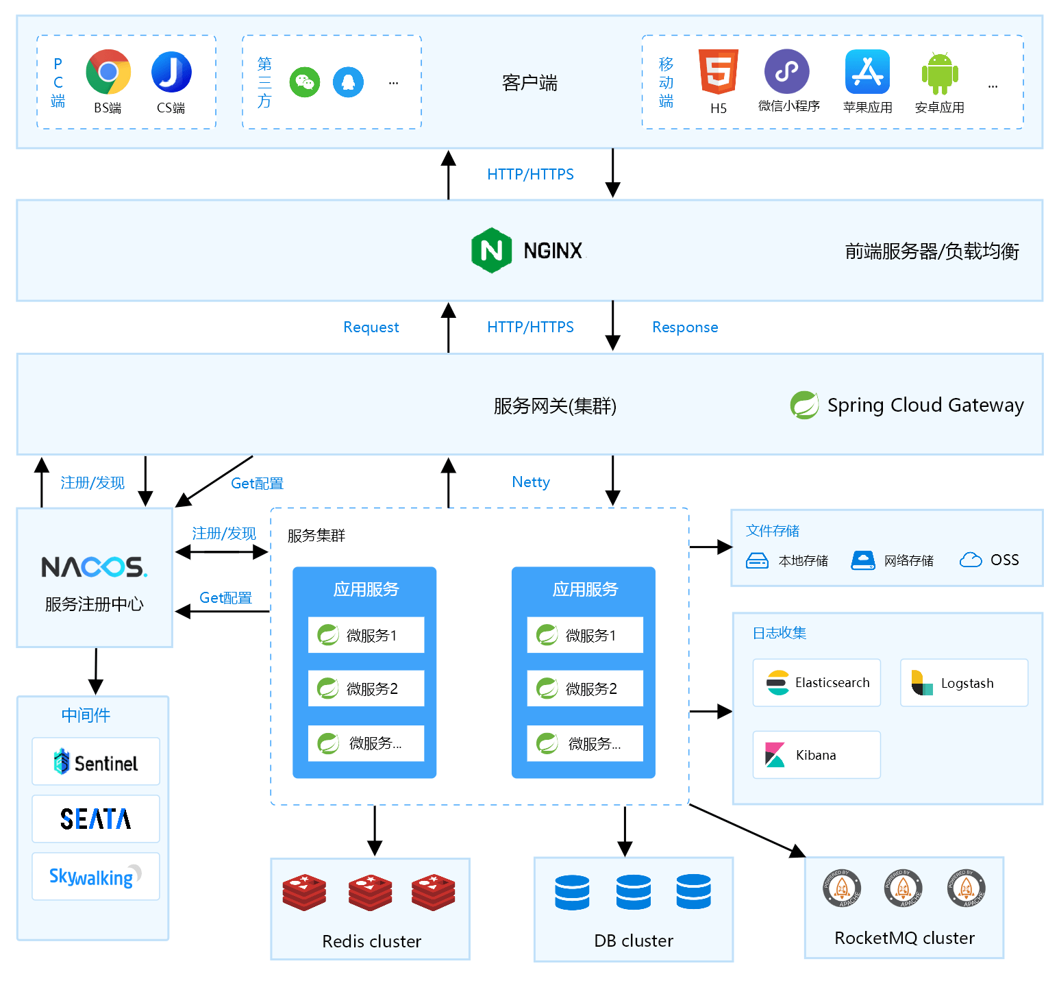Click the 苹果应用 label
Screen dimensions: 1059x983
click(867, 108)
